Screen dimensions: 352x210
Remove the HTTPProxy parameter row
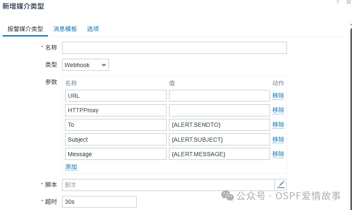coord(278,110)
